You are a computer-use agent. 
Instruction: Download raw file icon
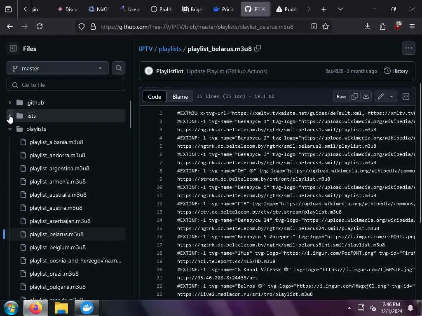pos(366,96)
